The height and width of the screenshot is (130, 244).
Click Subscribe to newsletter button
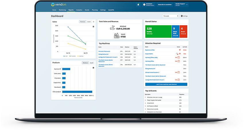[165, 5]
